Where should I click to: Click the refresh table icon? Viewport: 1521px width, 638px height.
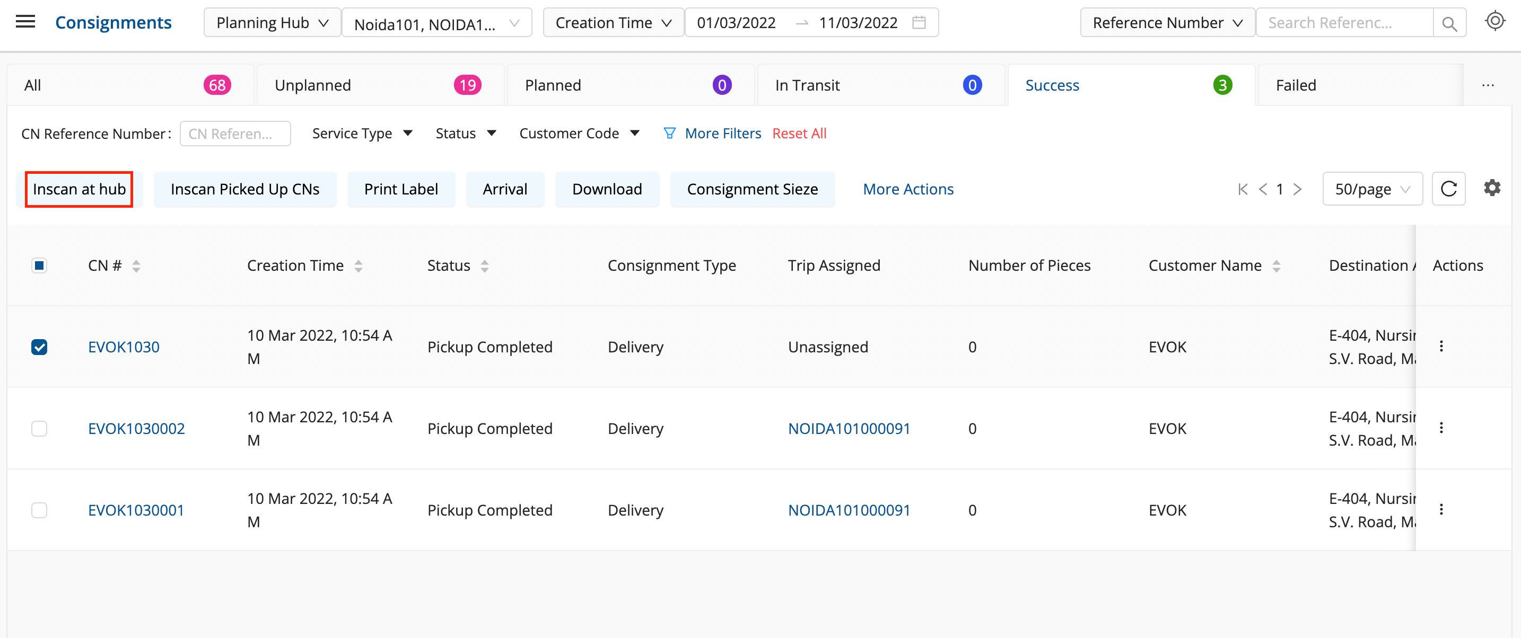pos(1448,189)
